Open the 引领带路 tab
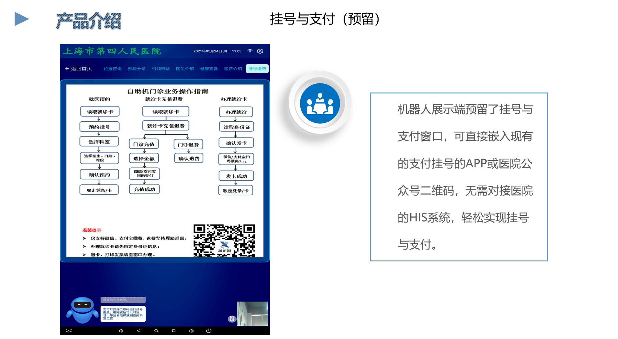The width and height of the screenshot is (618, 339). [161, 69]
